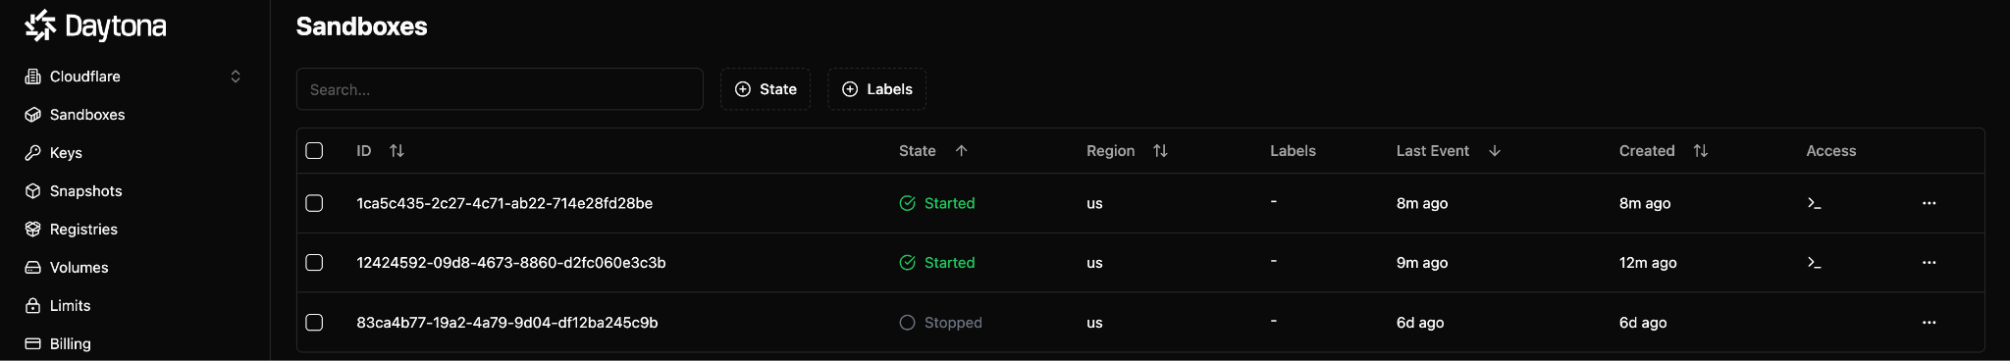Click the Daytona logo icon
Screen dimensions: 2010x361
40,26
